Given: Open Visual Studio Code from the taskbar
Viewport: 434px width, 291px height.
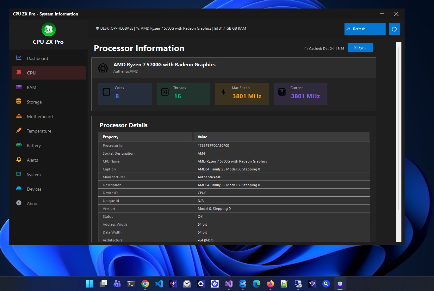Looking at the screenshot, I should coord(159,284).
